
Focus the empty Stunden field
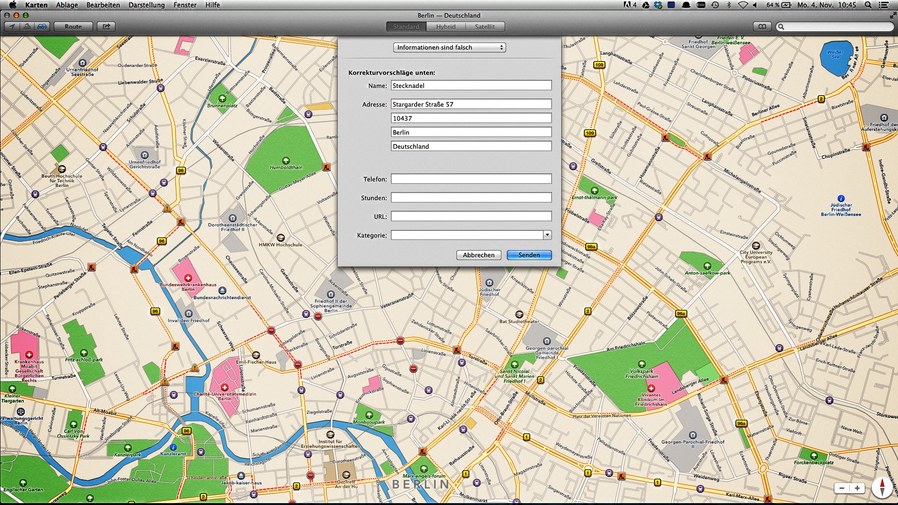(x=471, y=197)
